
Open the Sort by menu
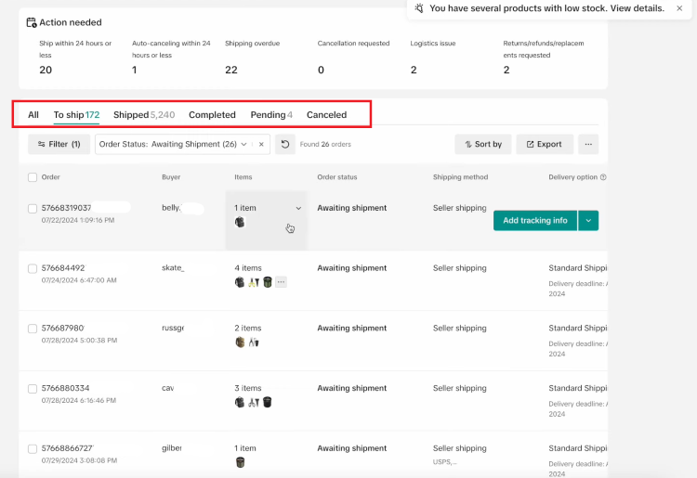[x=482, y=144]
